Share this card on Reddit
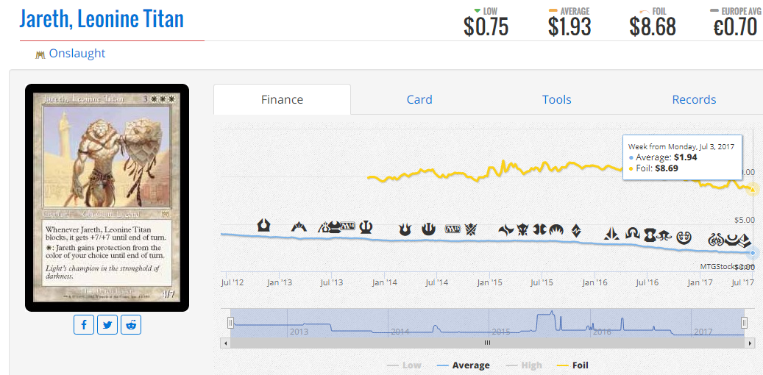The height and width of the screenshot is (375, 763). coord(131,324)
